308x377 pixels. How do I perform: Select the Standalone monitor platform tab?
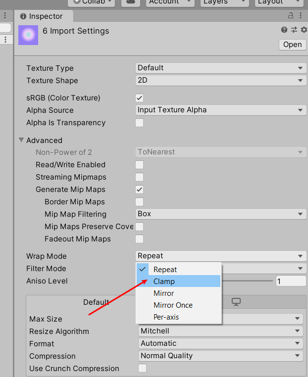[x=236, y=302]
